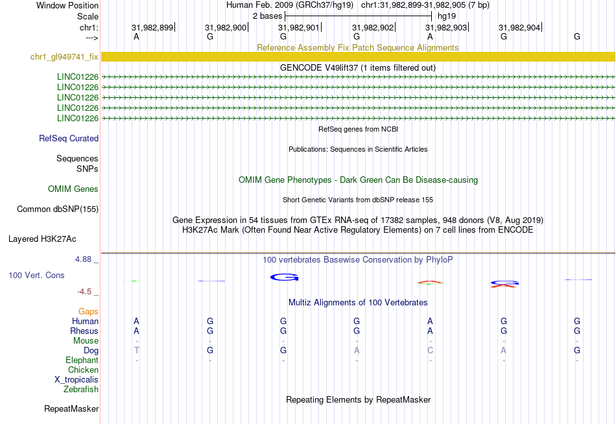This screenshot has width=616, height=424.
Task: Click the Layered H3K27Ac track label
Action: pos(42,239)
